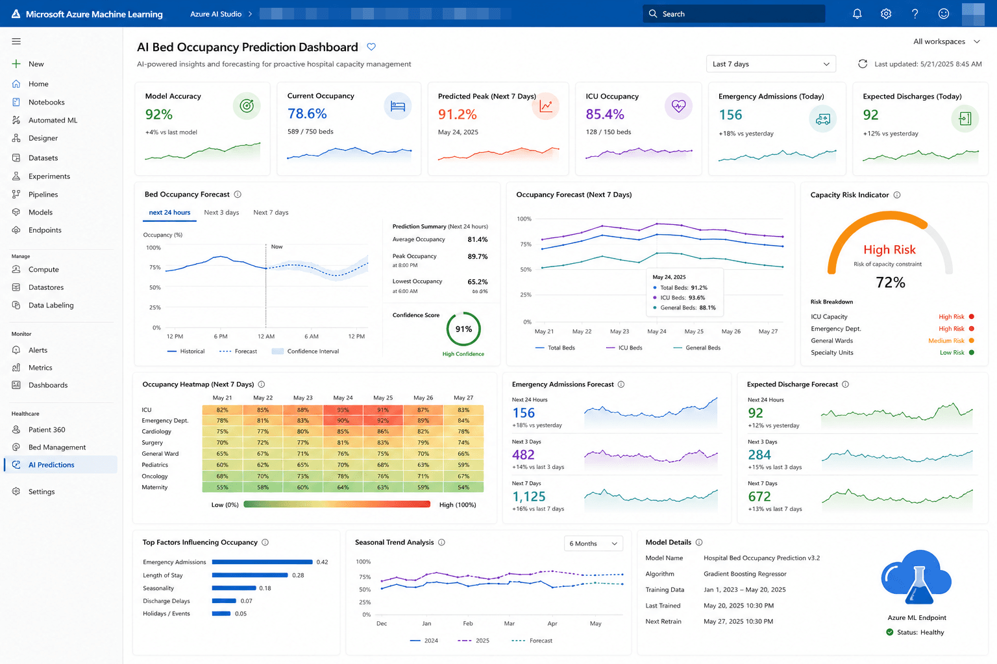Click the Status Healthy checkmark icon
997x664 pixels.
coord(890,632)
